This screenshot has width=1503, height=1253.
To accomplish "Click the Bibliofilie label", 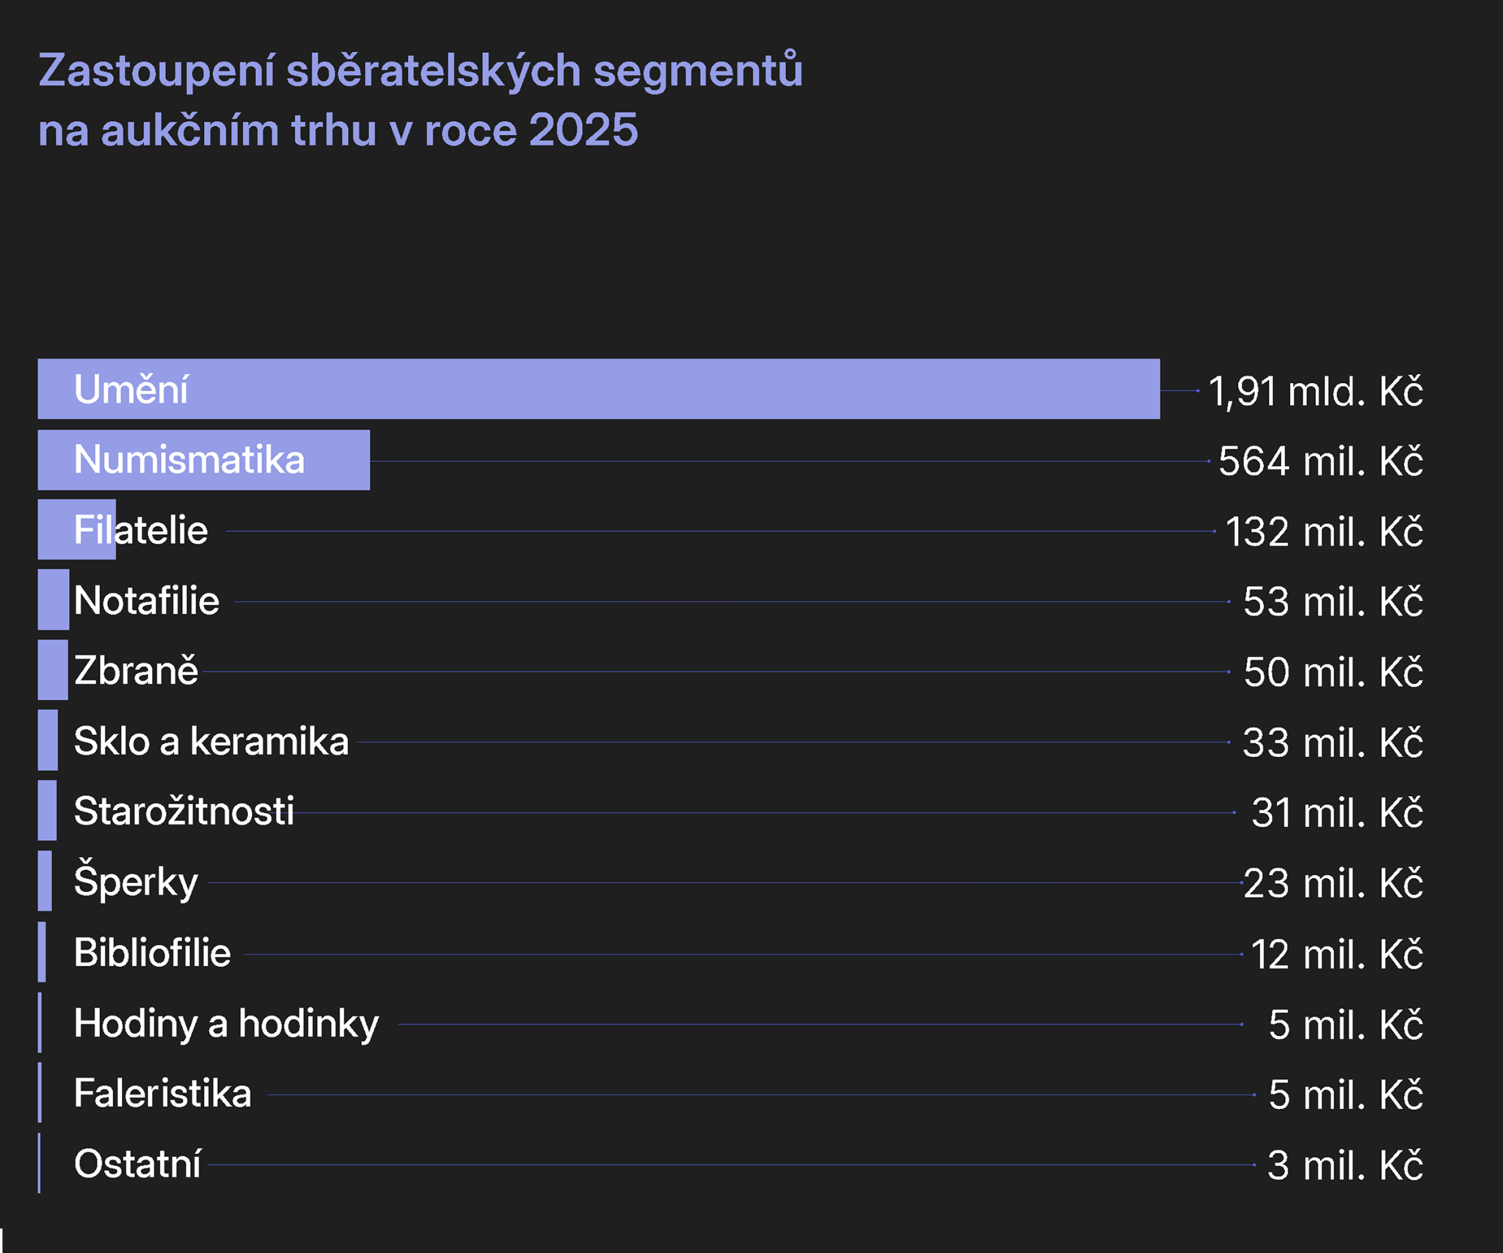I will 153,953.
